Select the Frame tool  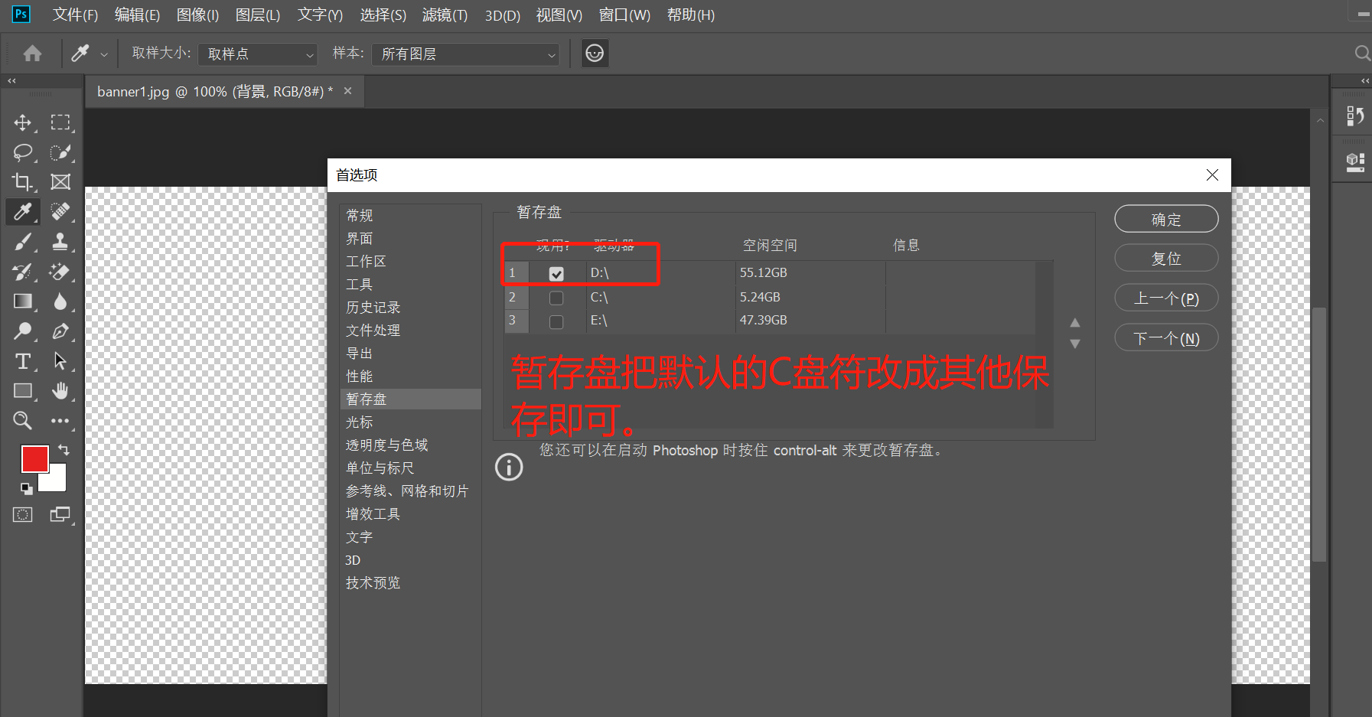coord(60,182)
